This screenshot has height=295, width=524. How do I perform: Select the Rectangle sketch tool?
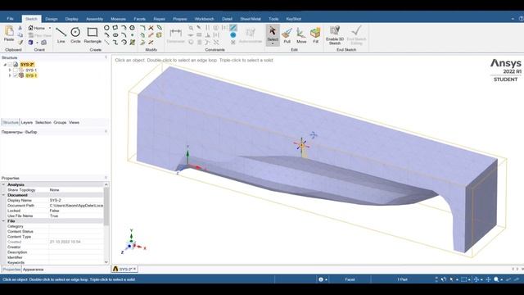pos(93,34)
